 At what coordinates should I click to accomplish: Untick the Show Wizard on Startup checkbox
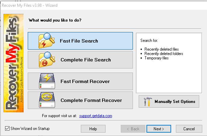coord(7,129)
